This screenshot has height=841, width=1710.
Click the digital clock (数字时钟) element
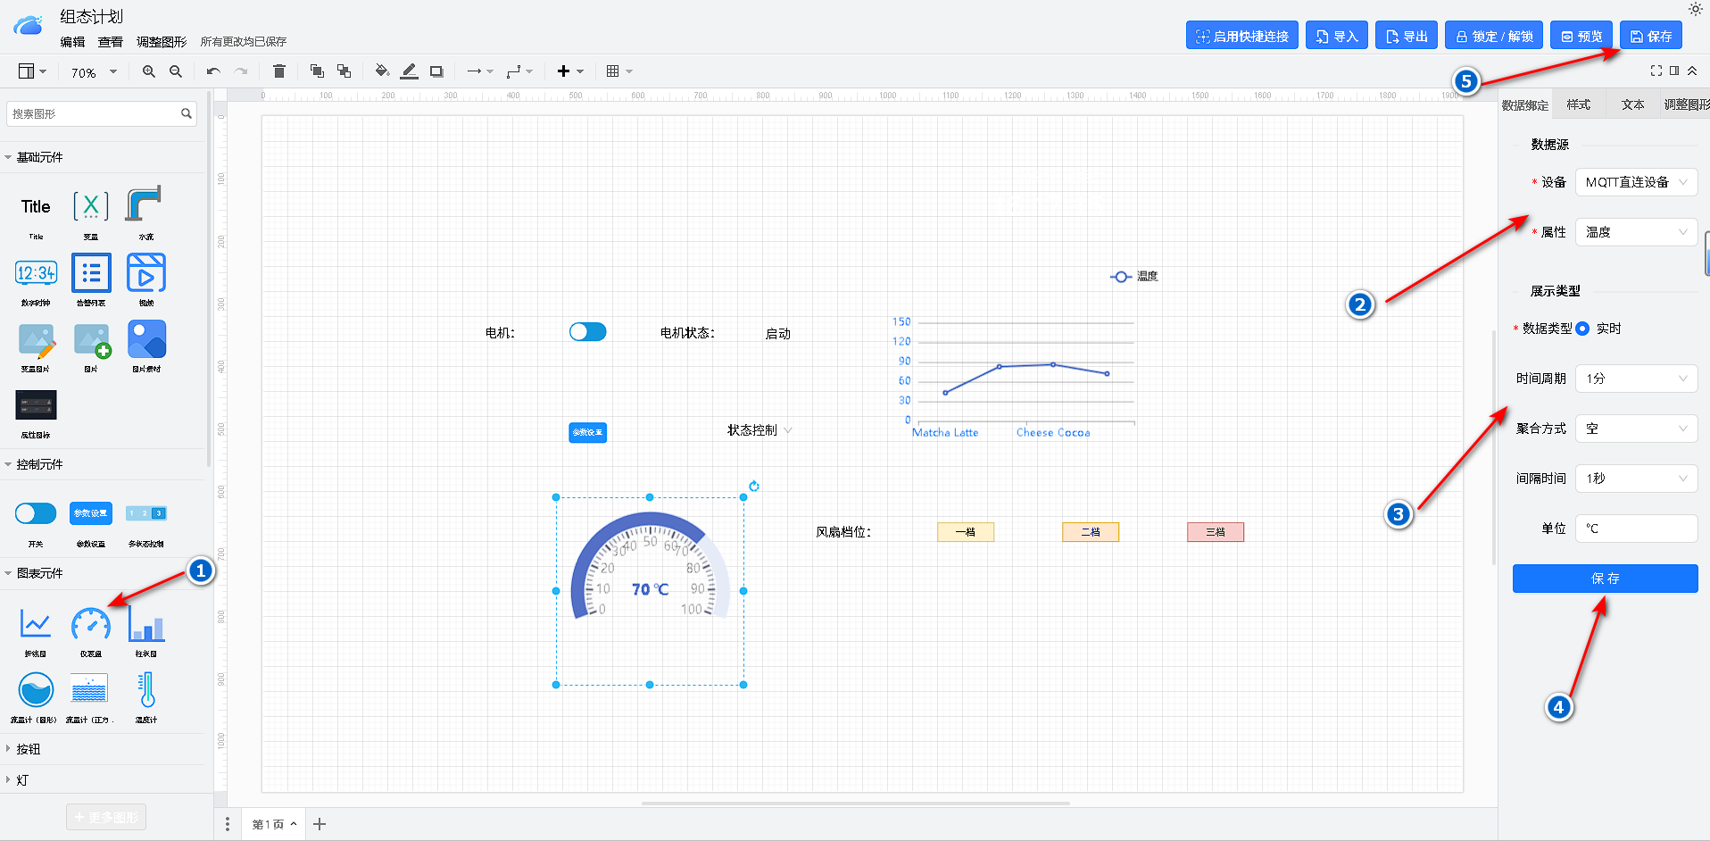coord(36,273)
